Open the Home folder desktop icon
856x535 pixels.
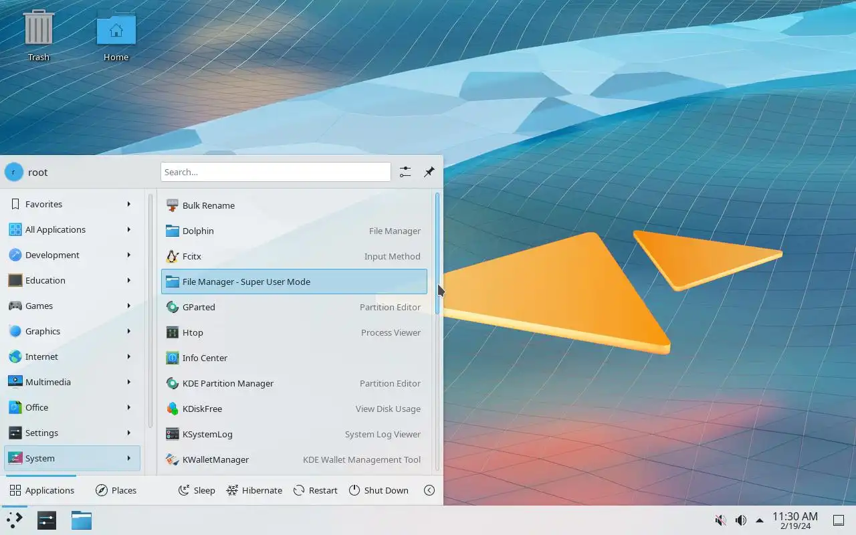[x=116, y=35]
